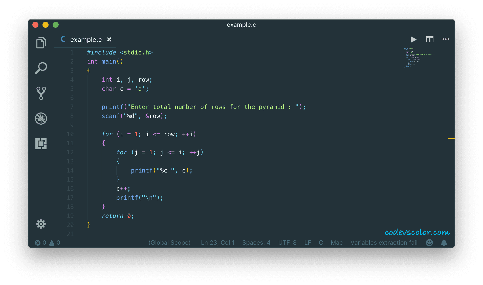The image size is (483, 285).
Task: Split the editor with split icon
Action: pyautogui.click(x=430, y=40)
